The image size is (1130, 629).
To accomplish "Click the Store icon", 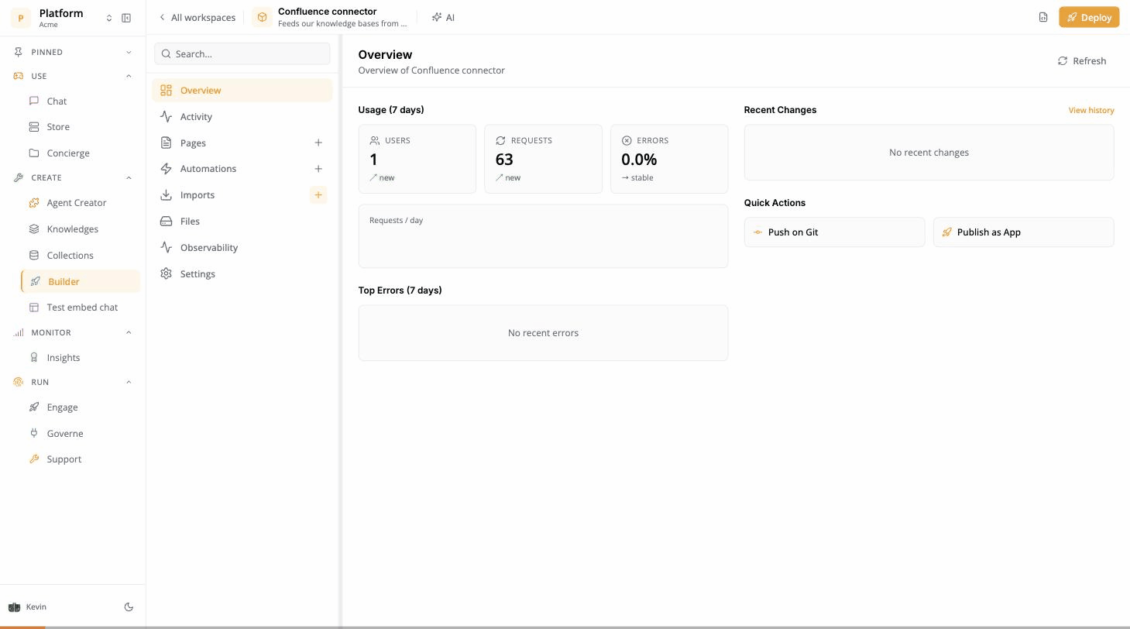I will (x=34, y=126).
